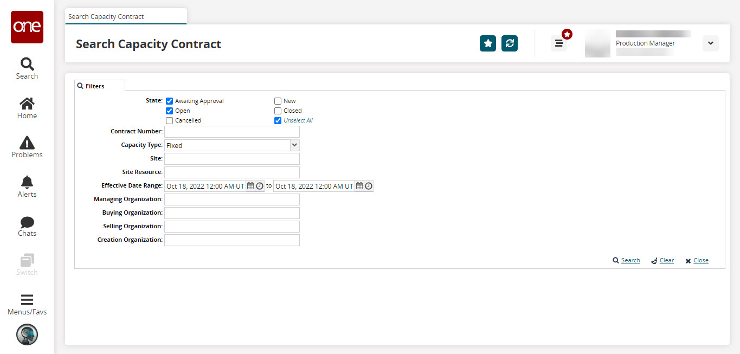The width and height of the screenshot is (740, 354).
Task: Focus the Site input field
Action: pos(232,159)
